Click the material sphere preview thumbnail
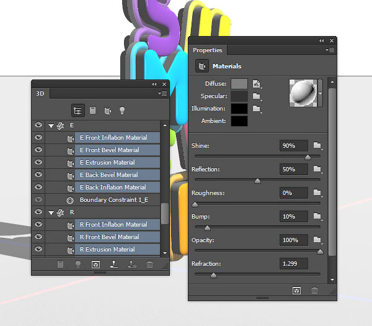 303,93
